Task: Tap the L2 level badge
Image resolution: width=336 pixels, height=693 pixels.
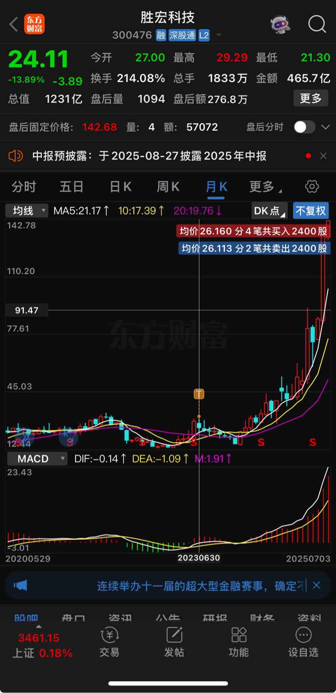Action: (204, 35)
